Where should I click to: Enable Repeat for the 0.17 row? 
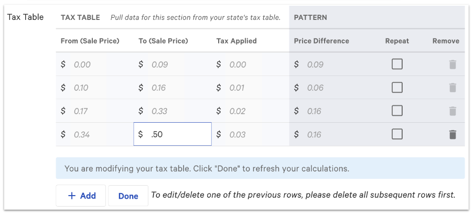[397, 111]
